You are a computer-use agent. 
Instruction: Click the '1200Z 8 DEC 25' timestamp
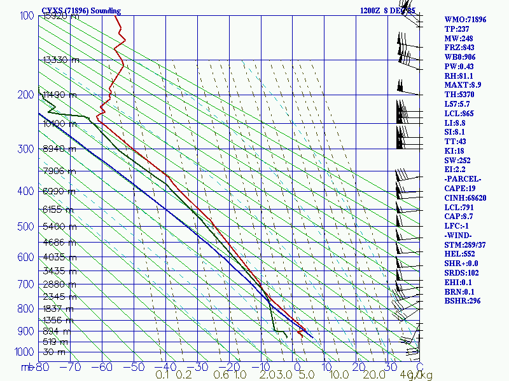[x=387, y=11]
